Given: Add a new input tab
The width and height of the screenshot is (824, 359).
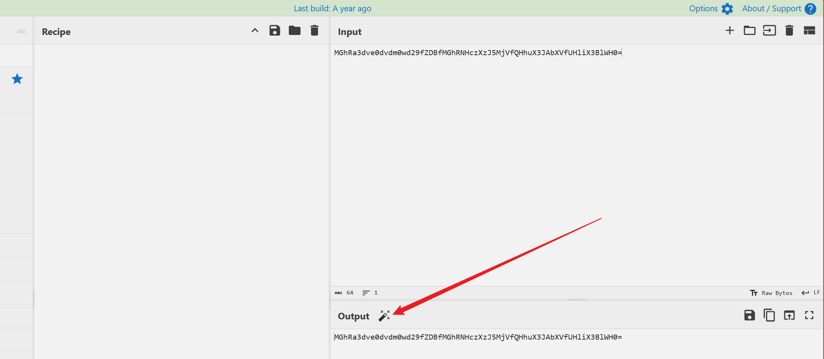Looking at the screenshot, I should tap(730, 31).
